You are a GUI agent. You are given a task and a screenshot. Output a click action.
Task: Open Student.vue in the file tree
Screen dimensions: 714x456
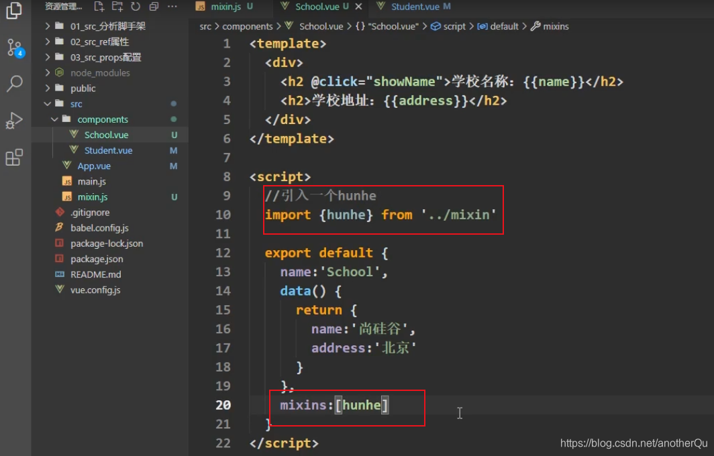pyautogui.click(x=109, y=150)
